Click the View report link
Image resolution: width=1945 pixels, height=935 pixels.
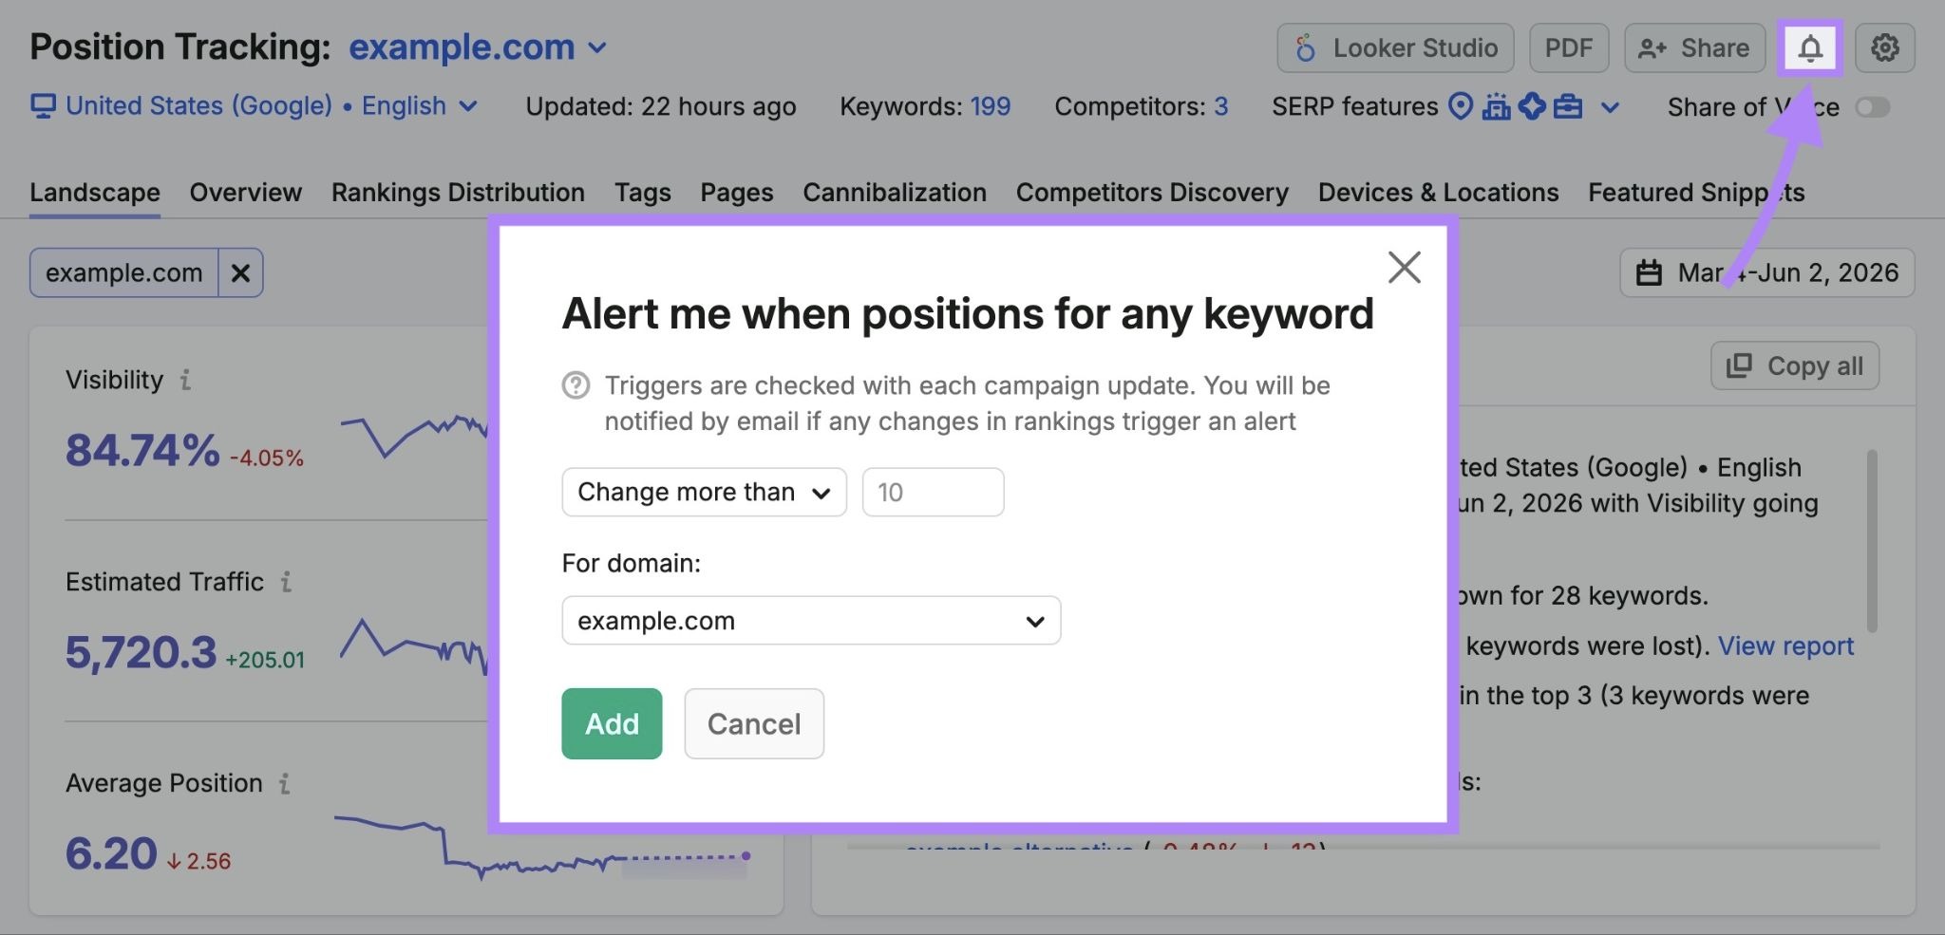1785,646
